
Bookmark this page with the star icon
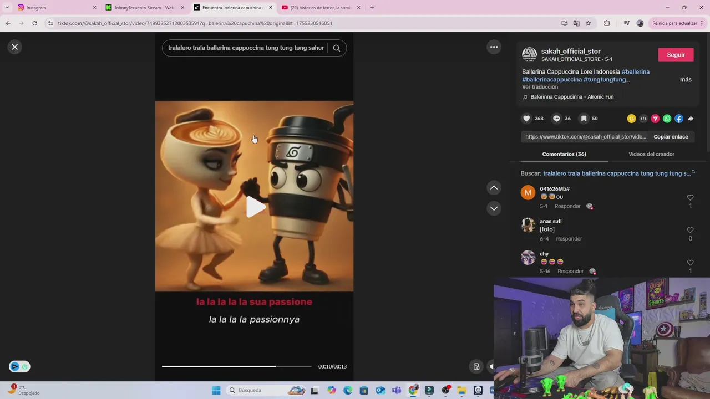click(588, 23)
